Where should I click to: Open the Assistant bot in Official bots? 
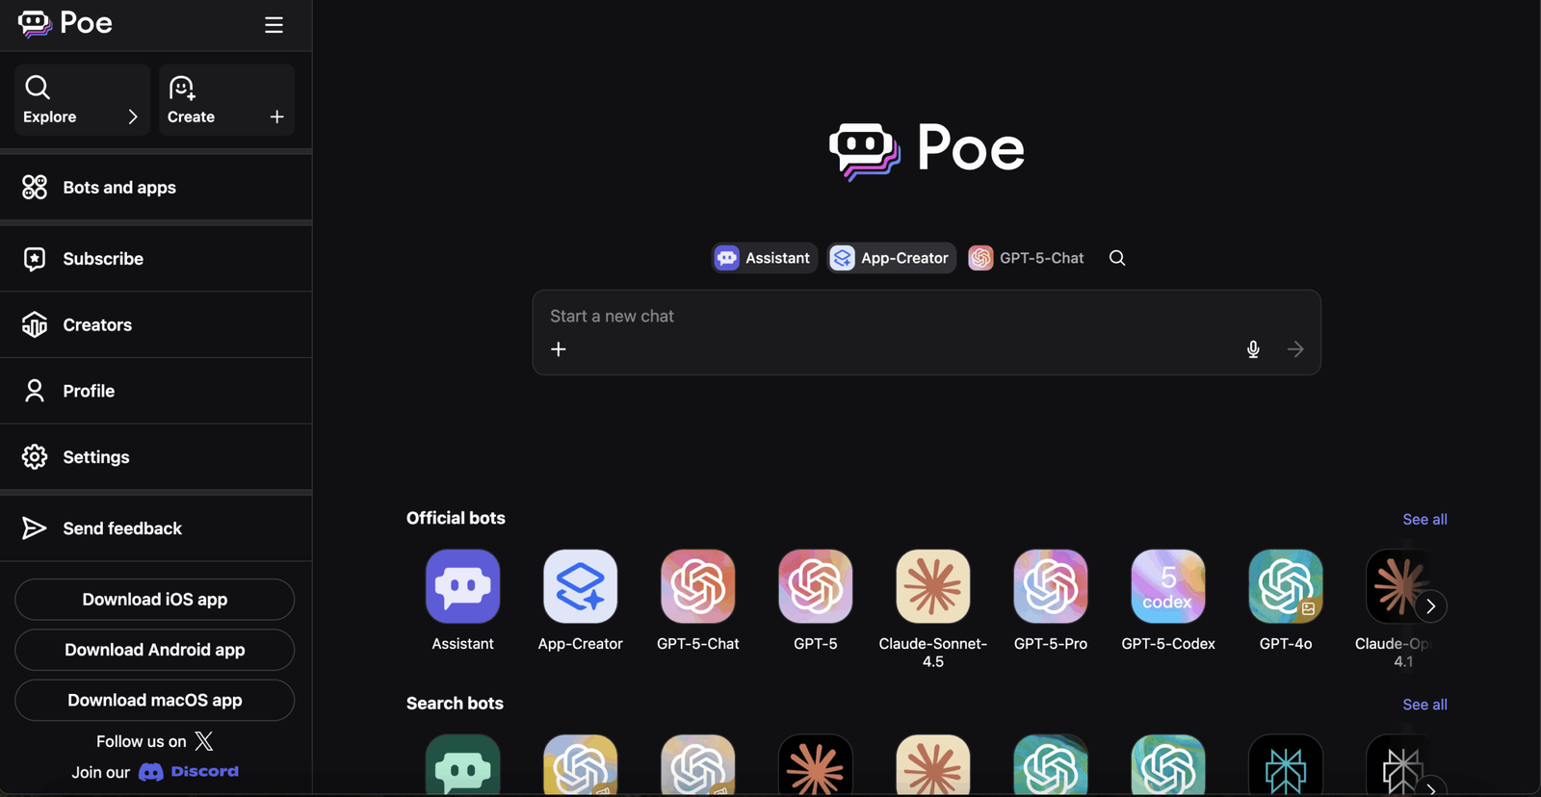(463, 601)
